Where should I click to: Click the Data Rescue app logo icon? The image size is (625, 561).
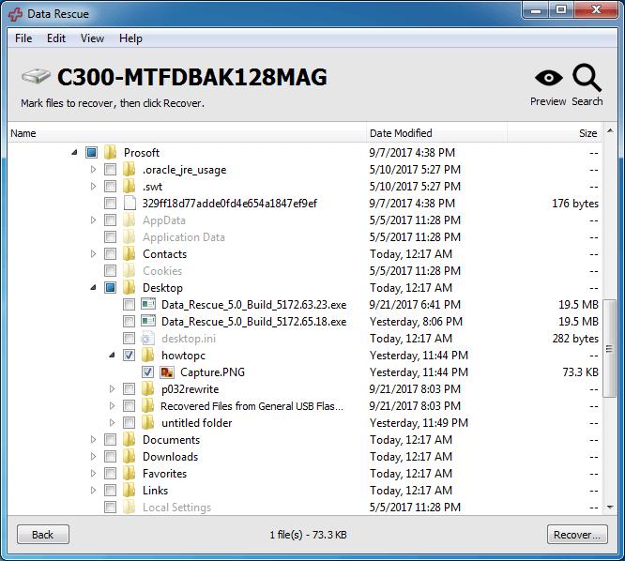[16, 14]
